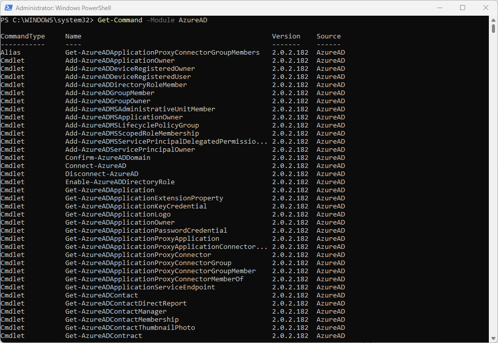
Task: Click the 'Get-AzureADApplicationLogo' cmdlet
Action: point(118,214)
